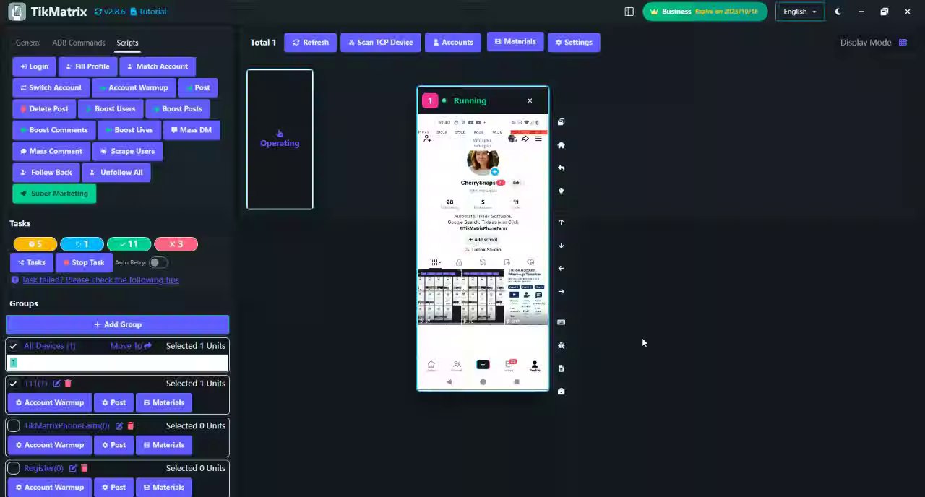Open the Accounts menu in the toolbar
Screen dimensions: 925x497
point(453,43)
